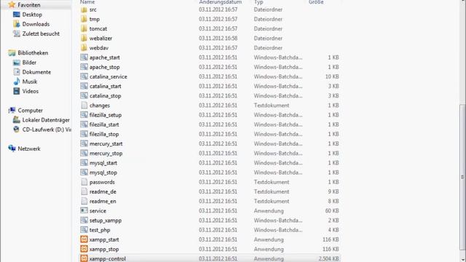The height and width of the screenshot is (262, 466).
Task: Click the changes text document icon
Action: (84, 105)
